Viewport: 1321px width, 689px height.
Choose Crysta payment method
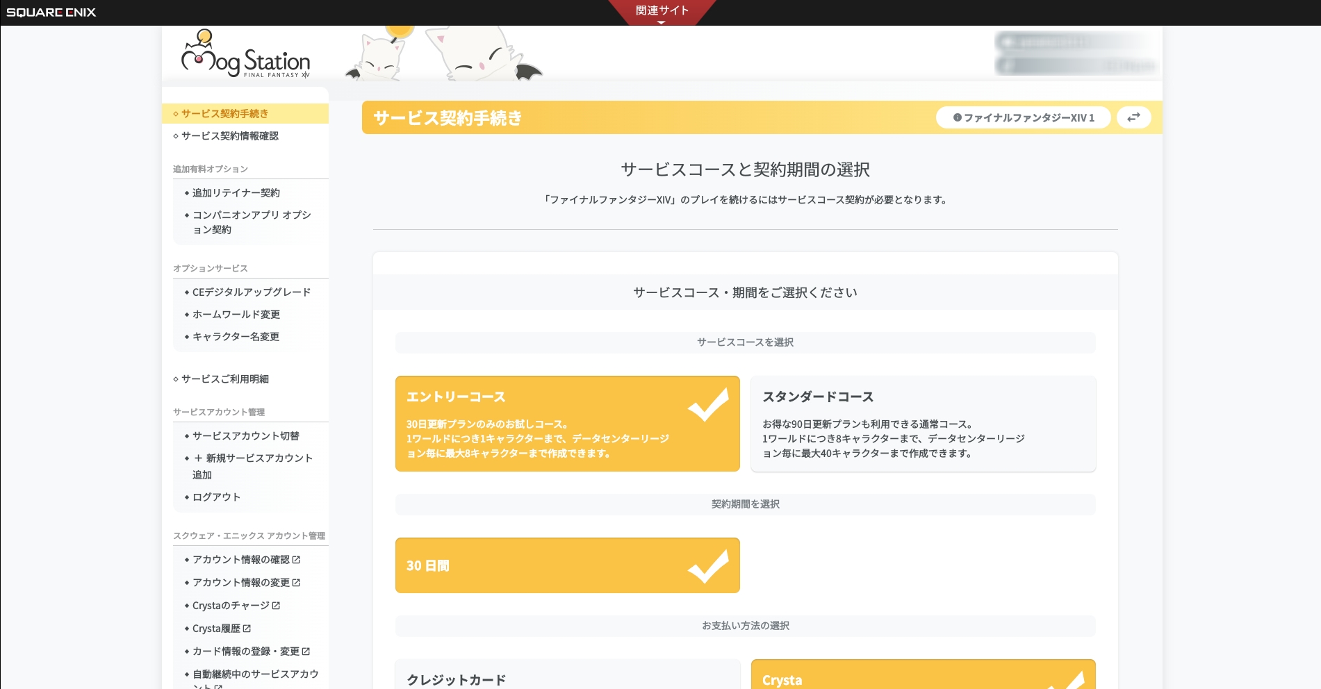click(x=923, y=674)
